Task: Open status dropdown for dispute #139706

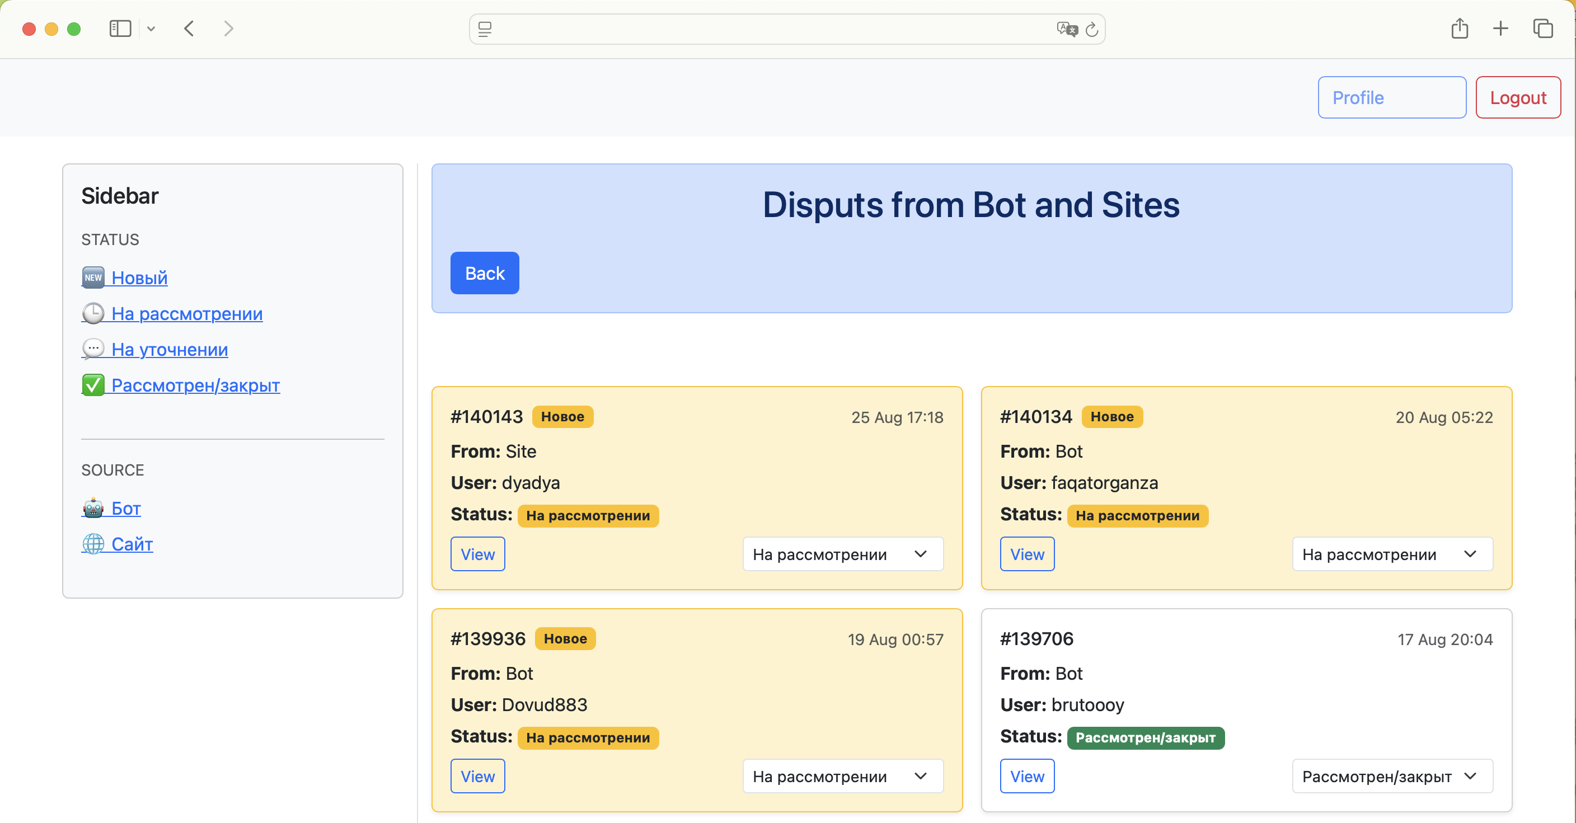Action: coord(1392,776)
